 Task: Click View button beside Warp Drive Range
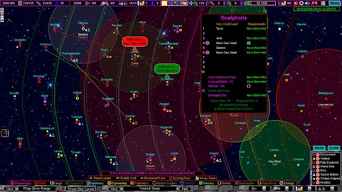coord(9,189)
